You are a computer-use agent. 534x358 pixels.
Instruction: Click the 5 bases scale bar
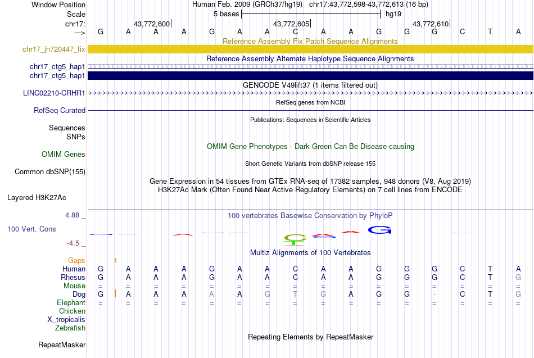pyautogui.click(x=311, y=14)
